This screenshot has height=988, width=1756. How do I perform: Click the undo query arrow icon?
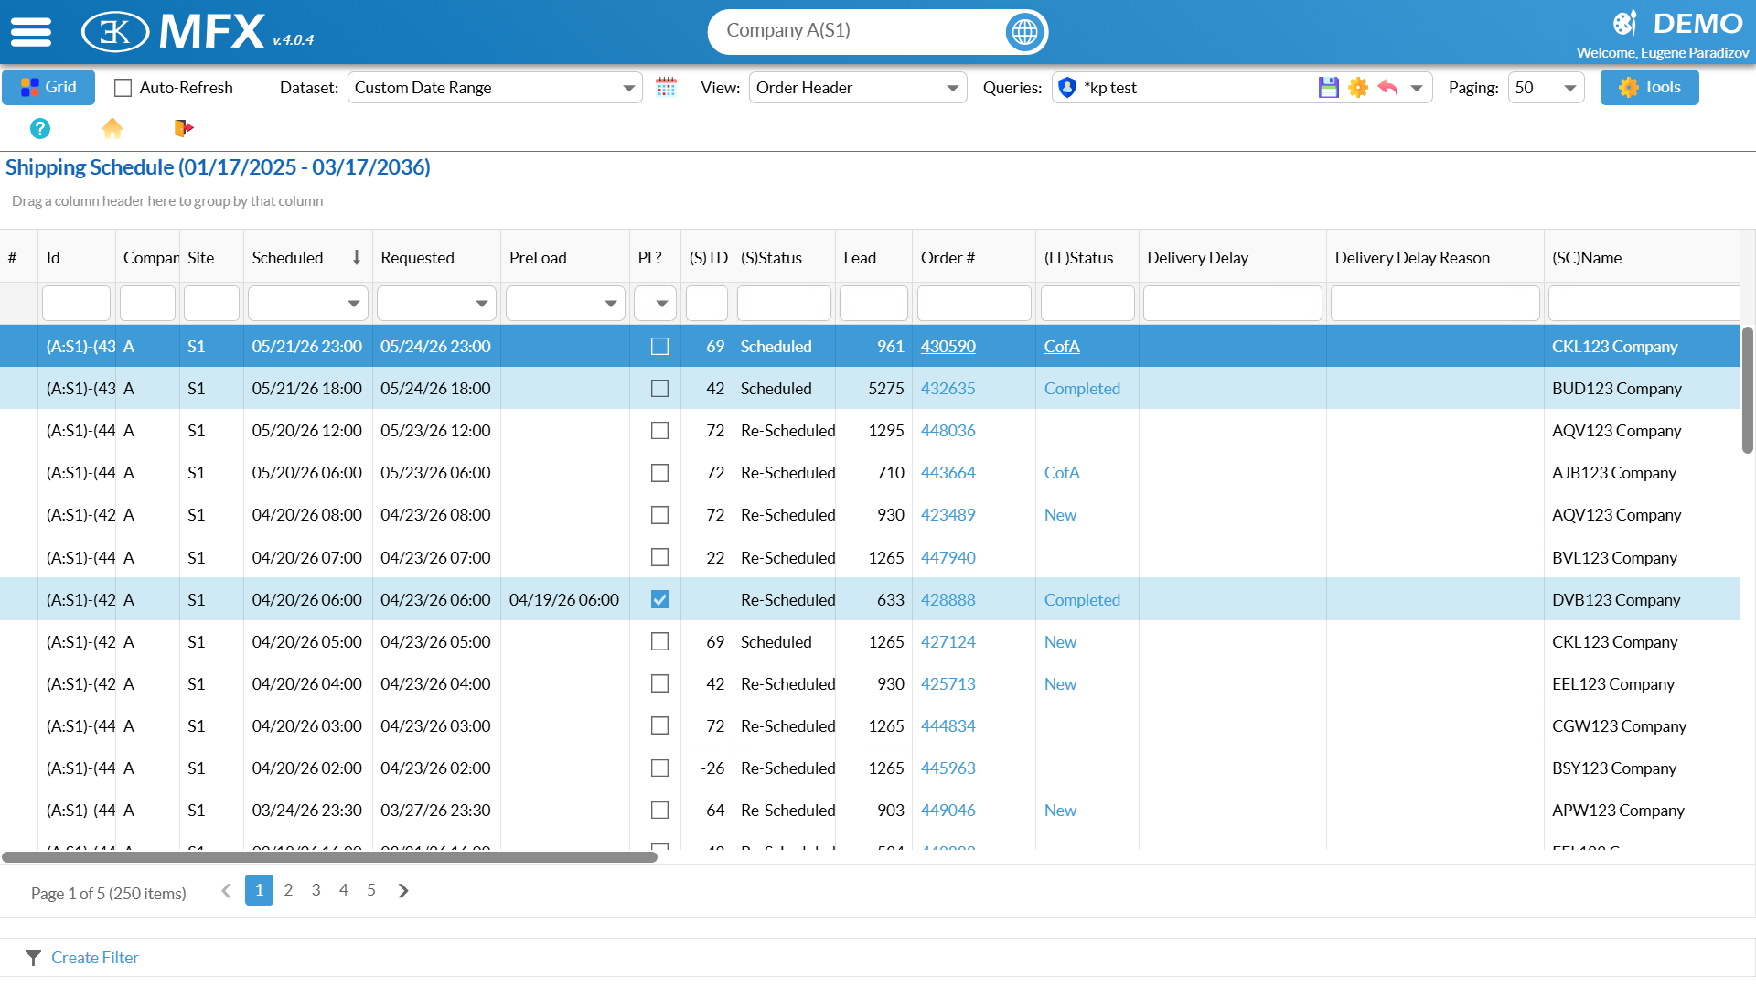(1387, 87)
